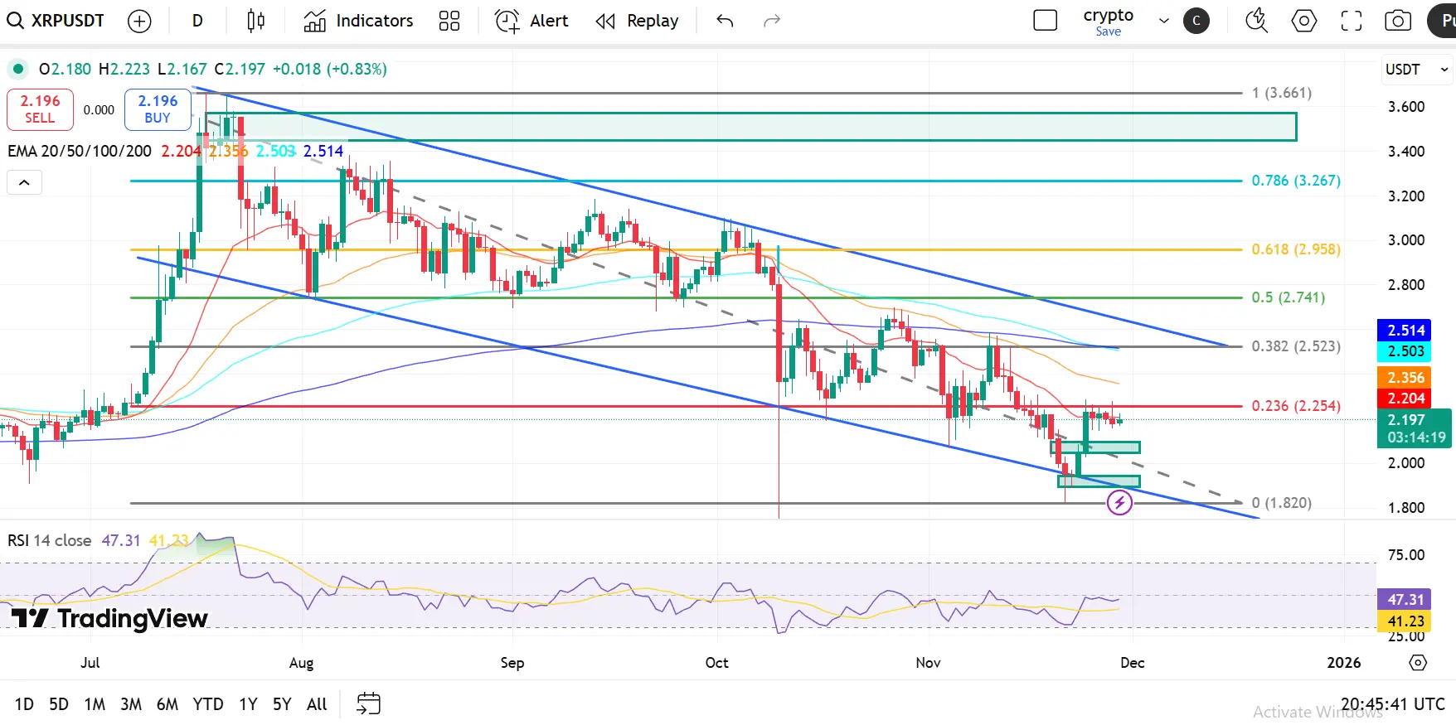
Task: Toggle the market status green dot
Action: 17,69
